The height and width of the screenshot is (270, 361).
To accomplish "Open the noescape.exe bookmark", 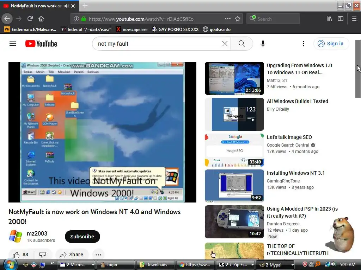I will pyautogui.click(x=132, y=30).
